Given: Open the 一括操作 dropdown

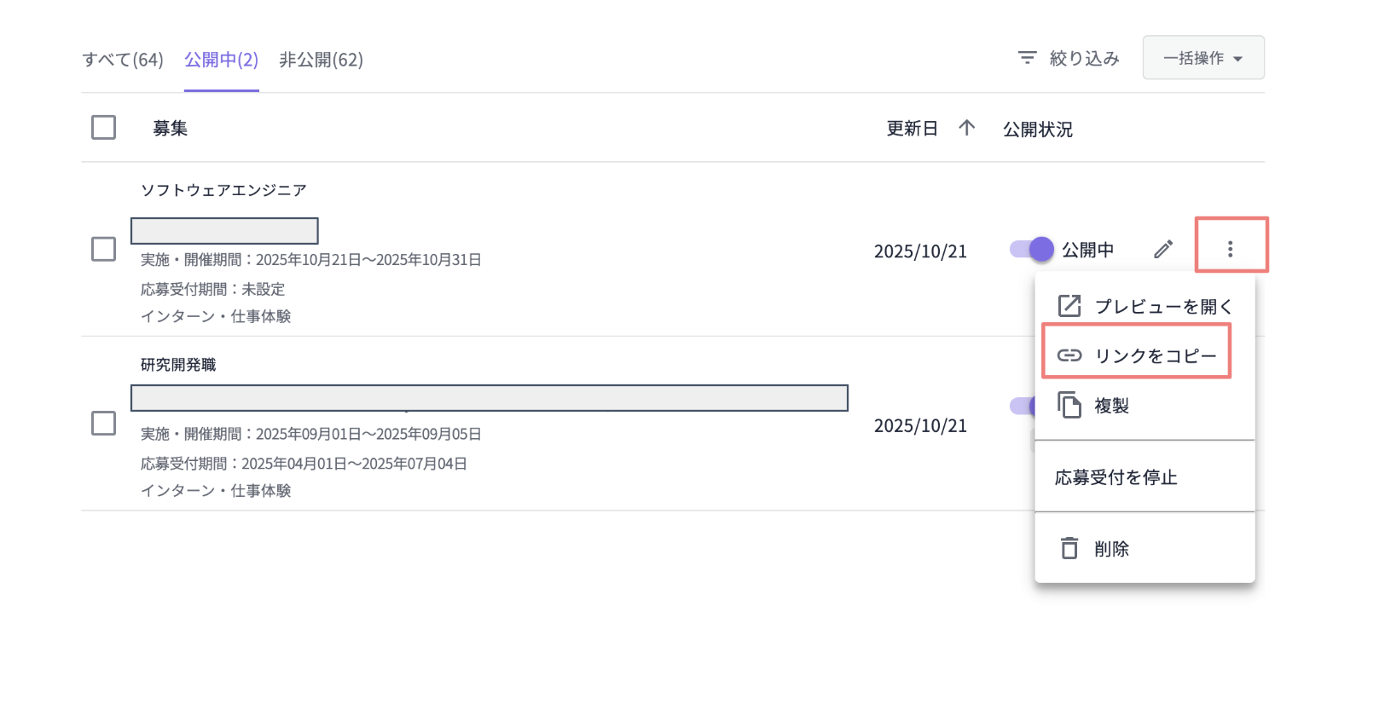Looking at the screenshot, I should (1202, 58).
